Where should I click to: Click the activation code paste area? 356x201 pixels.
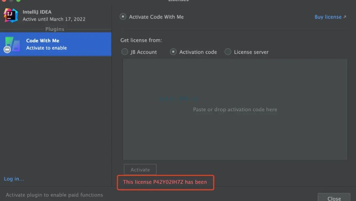click(x=235, y=110)
